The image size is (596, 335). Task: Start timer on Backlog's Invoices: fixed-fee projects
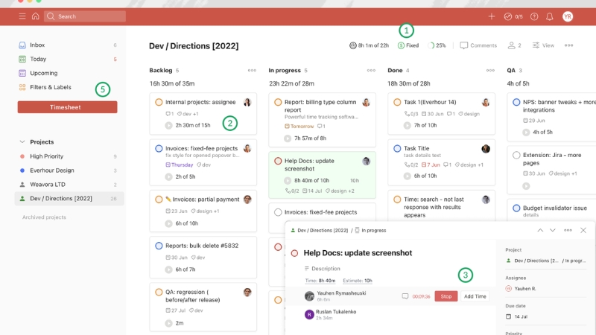click(169, 176)
